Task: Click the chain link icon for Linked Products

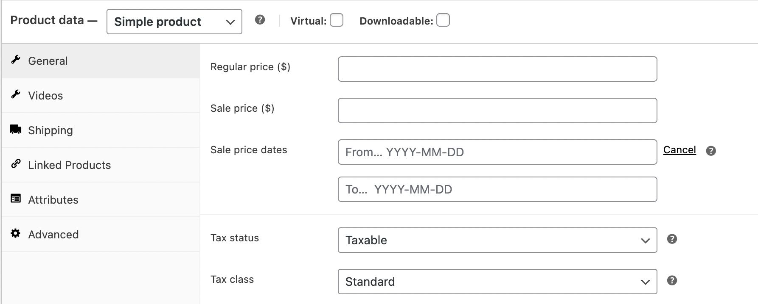Action: [x=16, y=164]
